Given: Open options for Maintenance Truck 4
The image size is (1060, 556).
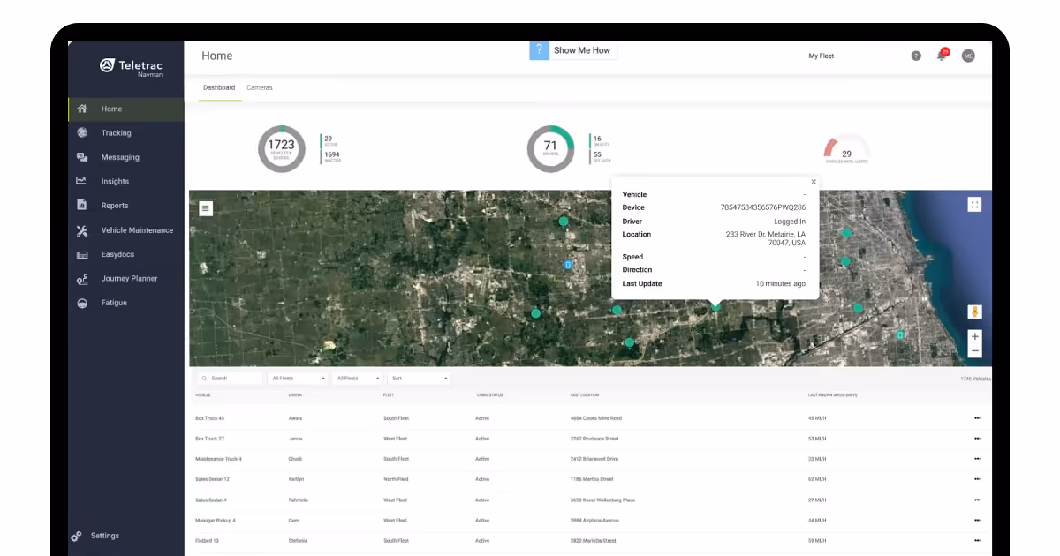Looking at the screenshot, I should point(977,459).
